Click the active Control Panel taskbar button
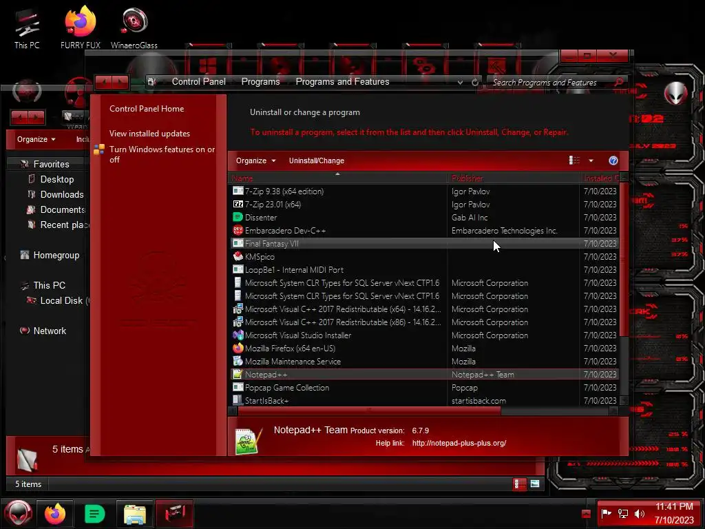The image size is (705, 529). pos(174,513)
